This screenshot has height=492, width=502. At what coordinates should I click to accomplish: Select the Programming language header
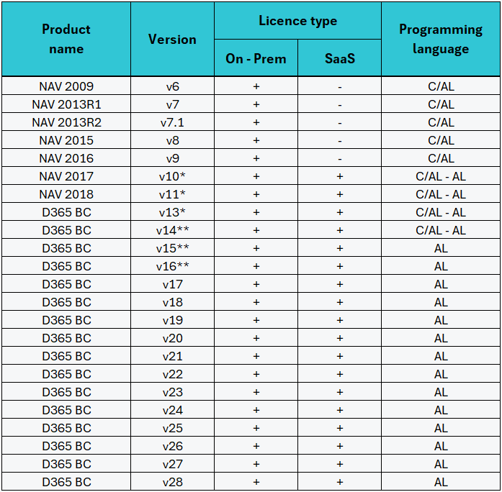pyautogui.click(x=441, y=39)
